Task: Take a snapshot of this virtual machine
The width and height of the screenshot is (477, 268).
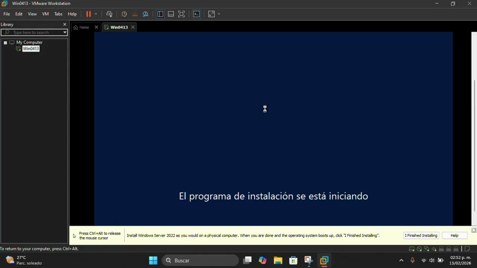Action: click(x=124, y=14)
